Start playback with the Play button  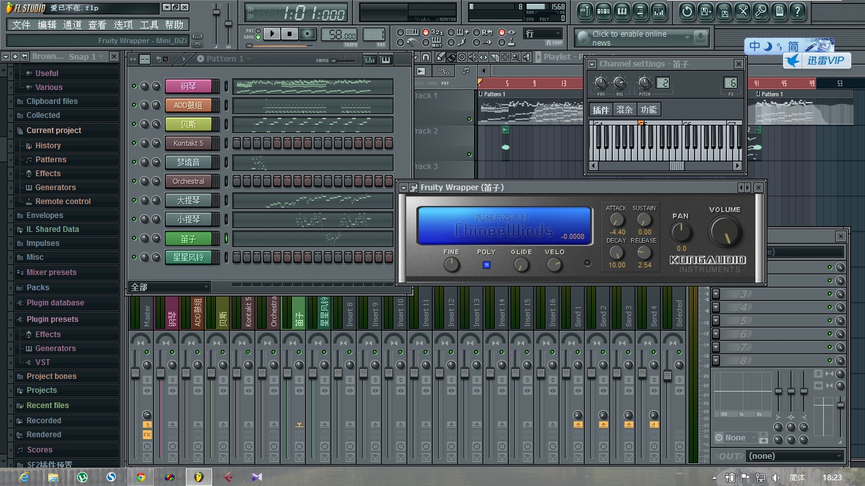point(272,34)
